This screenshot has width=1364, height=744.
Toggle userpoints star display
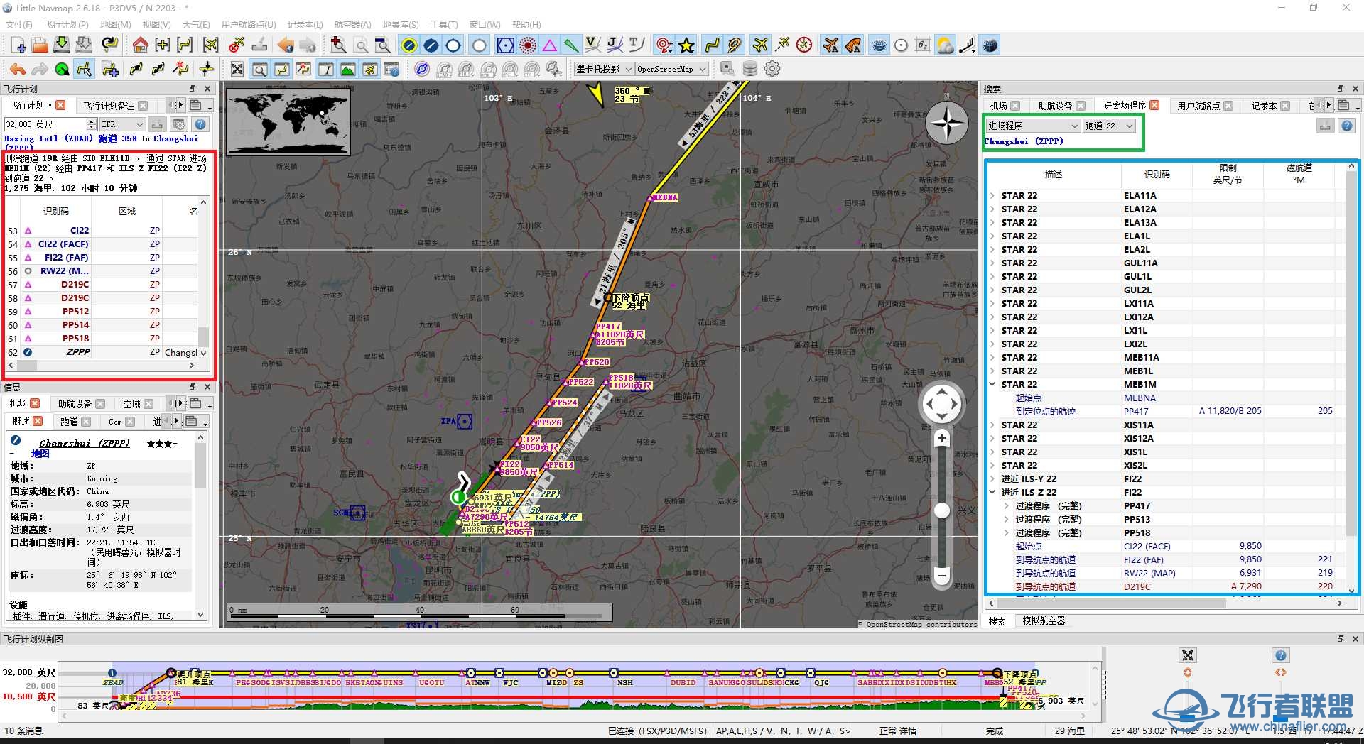point(686,45)
